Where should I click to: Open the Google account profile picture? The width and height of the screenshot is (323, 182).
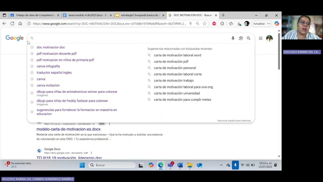point(270,38)
